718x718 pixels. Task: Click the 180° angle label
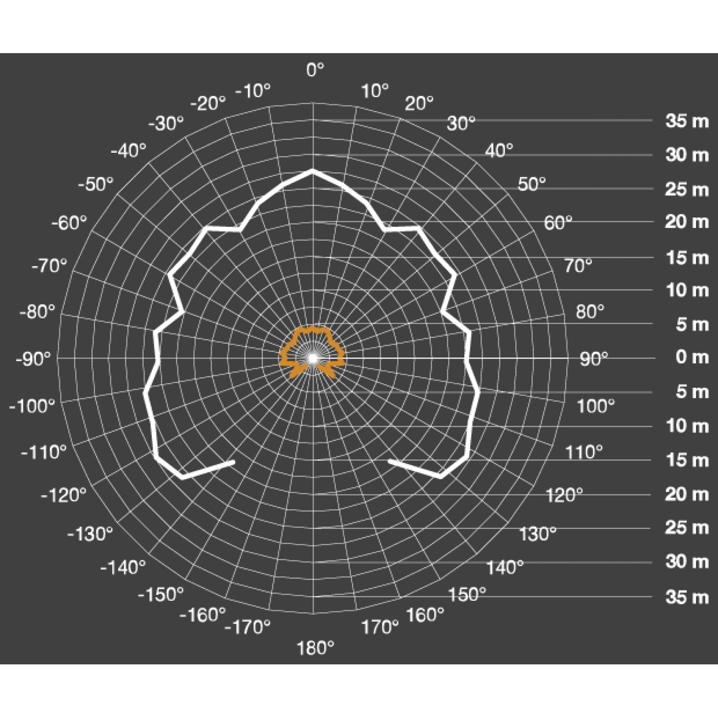tap(315, 648)
